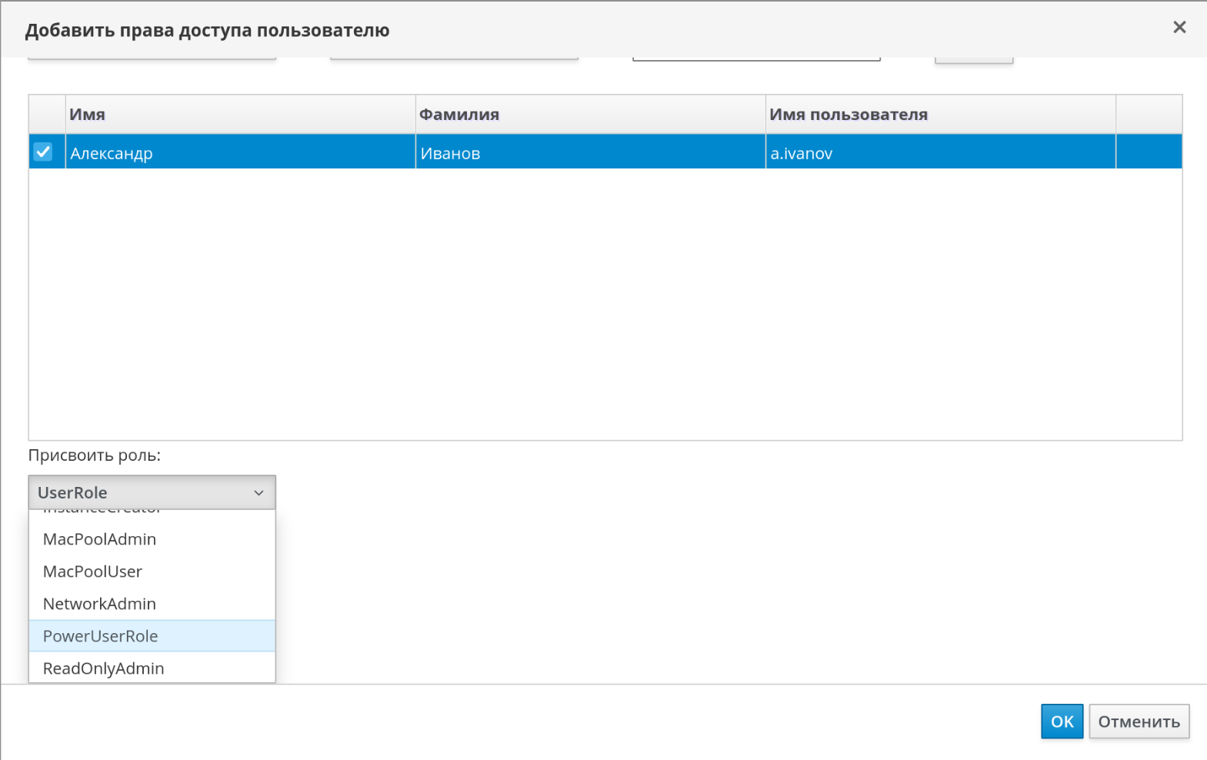Image resolution: width=1207 pixels, height=760 pixels.
Task: Select MacPoolAdmin from the role list
Action: (x=99, y=539)
